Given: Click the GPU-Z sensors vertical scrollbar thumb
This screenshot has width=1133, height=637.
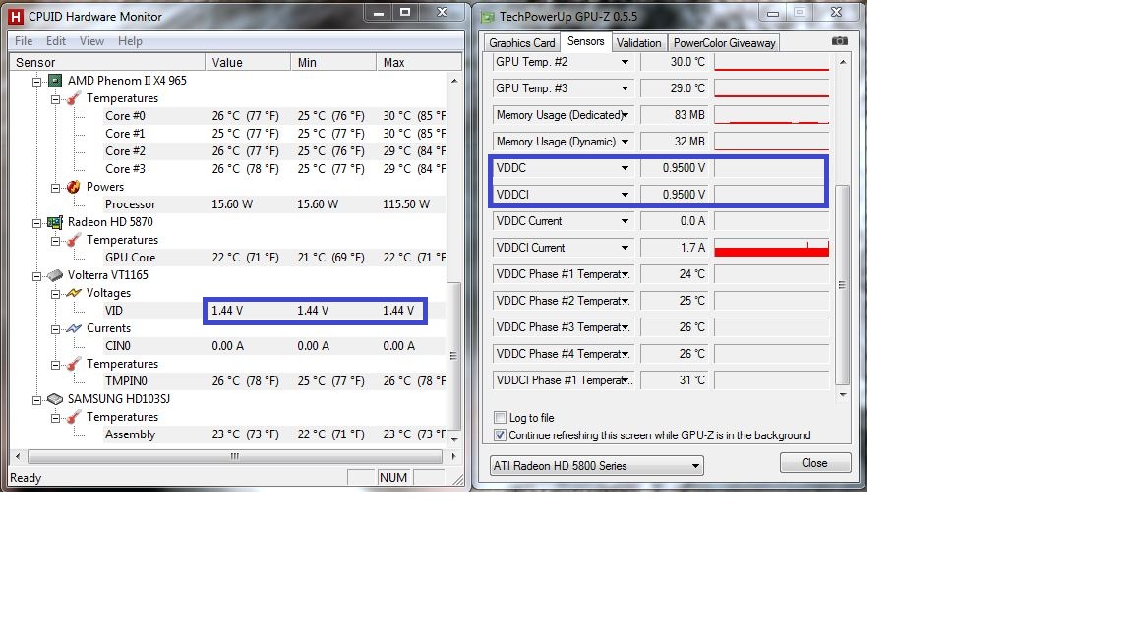Looking at the screenshot, I should (842, 284).
